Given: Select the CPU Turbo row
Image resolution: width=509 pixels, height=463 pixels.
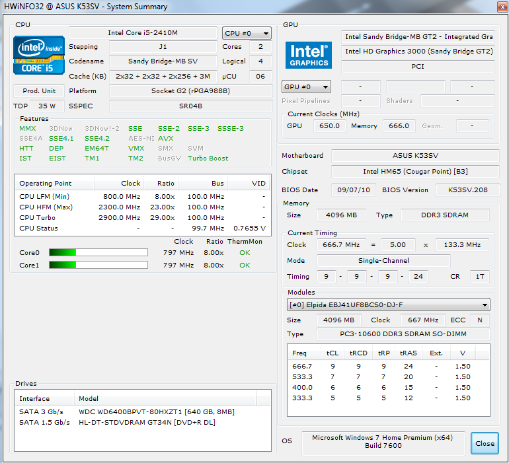Looking at the screenshot, I should 142,218.
